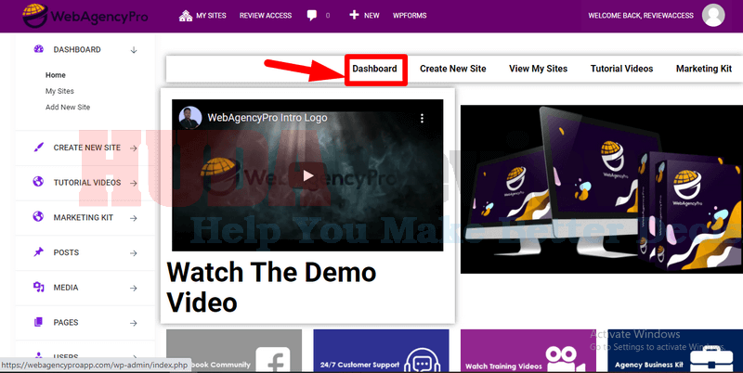Open Media in the sidebar
The image size is (743, 373).
[x=66, y=288]
